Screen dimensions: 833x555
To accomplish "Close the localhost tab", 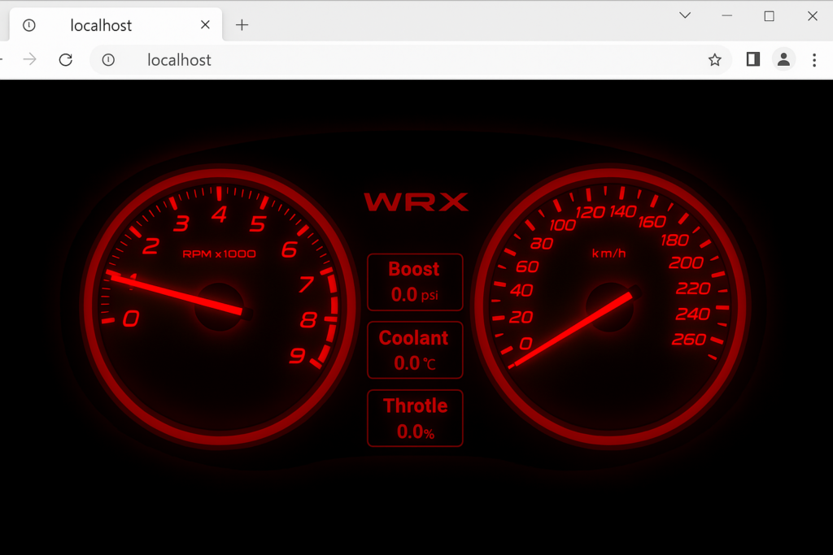I will 205,24.
